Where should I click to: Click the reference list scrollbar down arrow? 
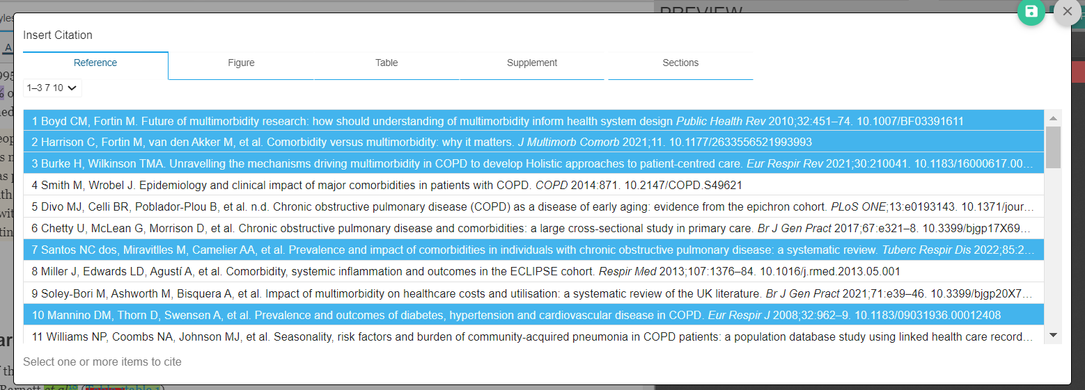tap(1053, 336)
